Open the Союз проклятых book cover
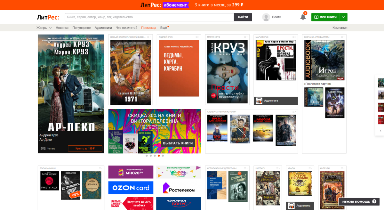This screenshot has height=210, width=384. (335, 103)
